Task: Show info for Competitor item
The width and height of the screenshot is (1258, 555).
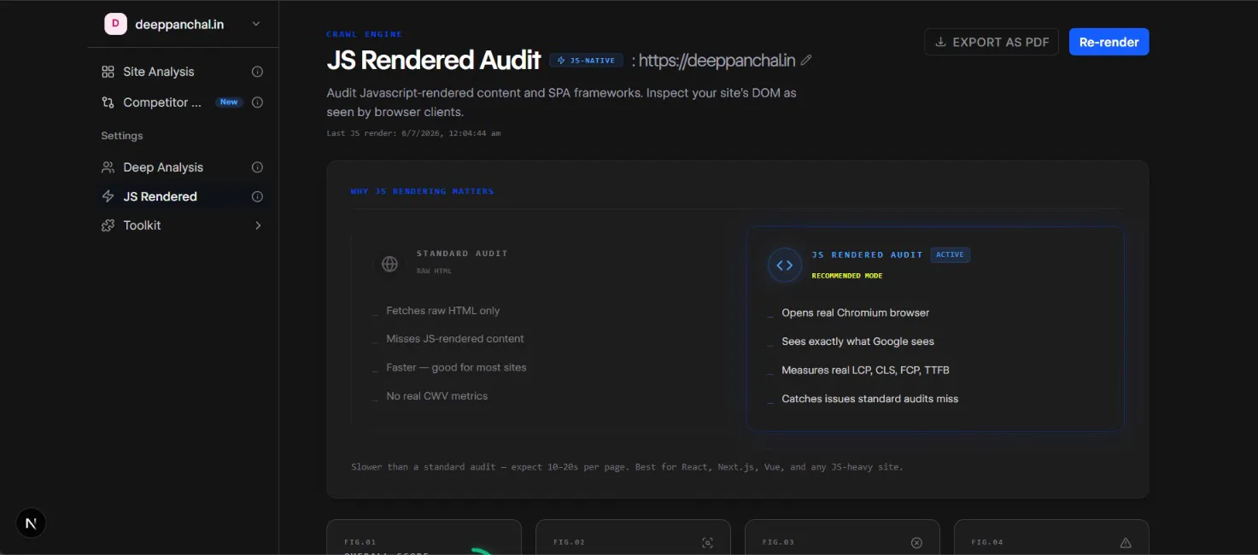Action: (x=257, y=102)
